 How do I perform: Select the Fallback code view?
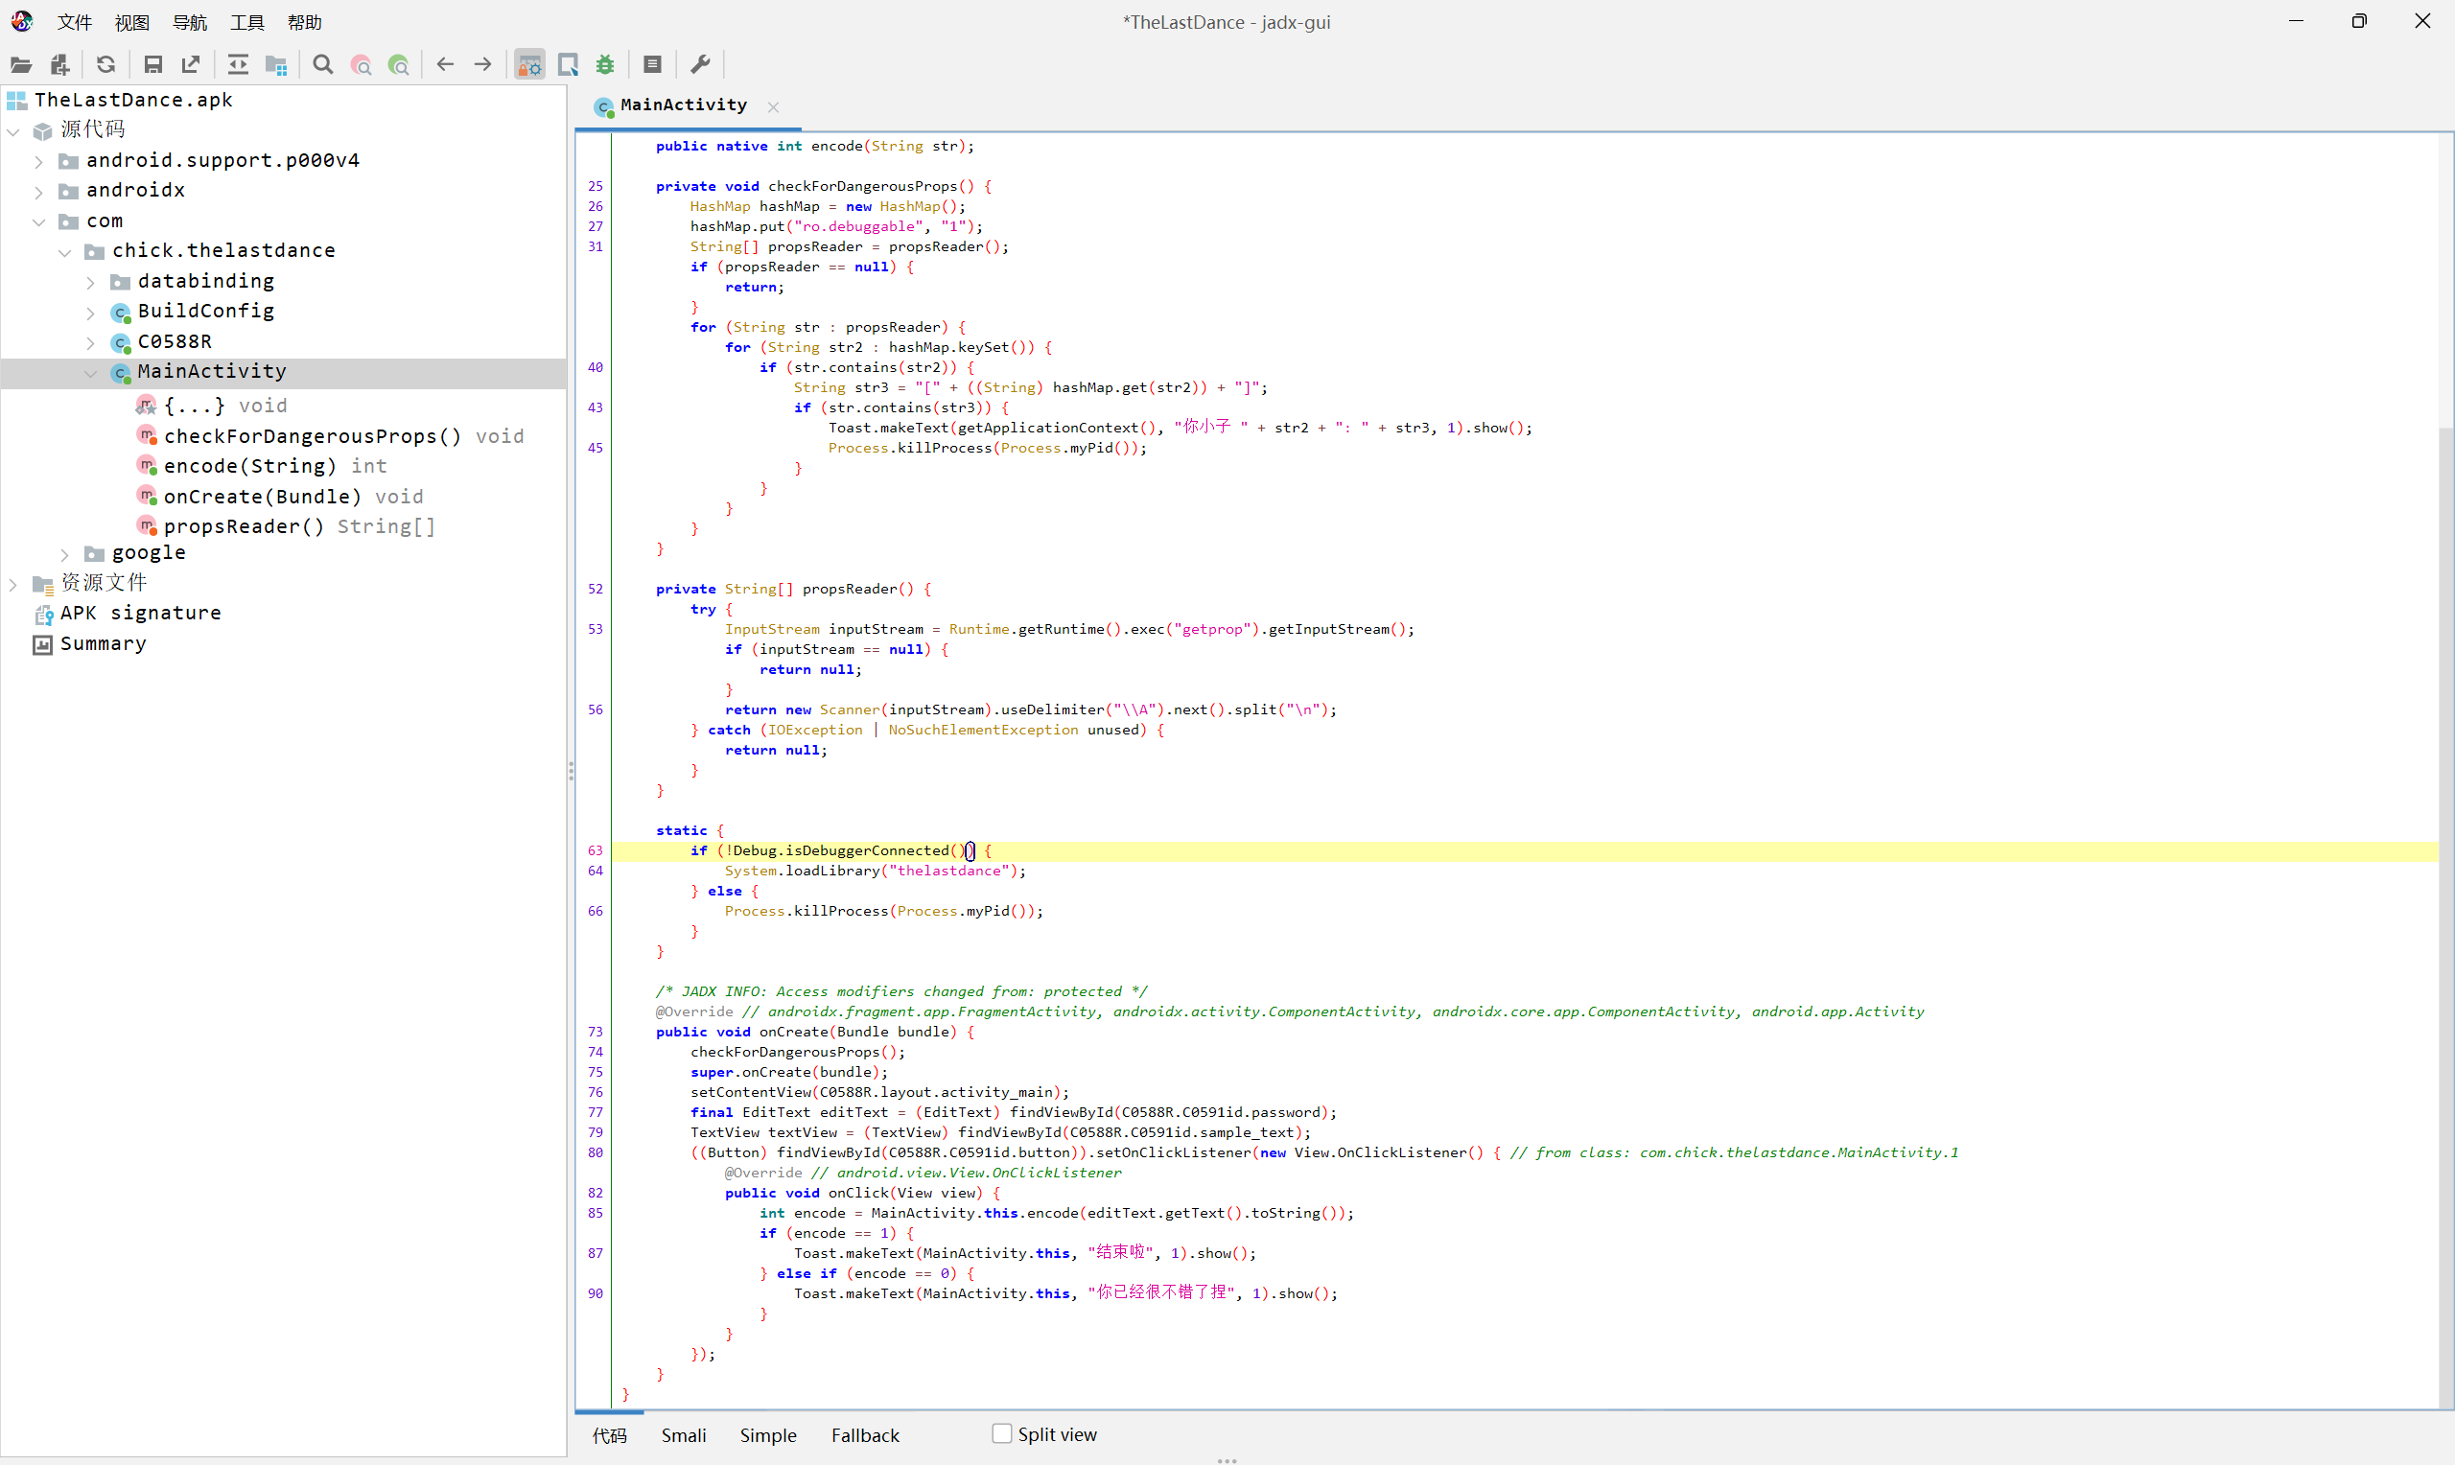tap(865, 1434)
